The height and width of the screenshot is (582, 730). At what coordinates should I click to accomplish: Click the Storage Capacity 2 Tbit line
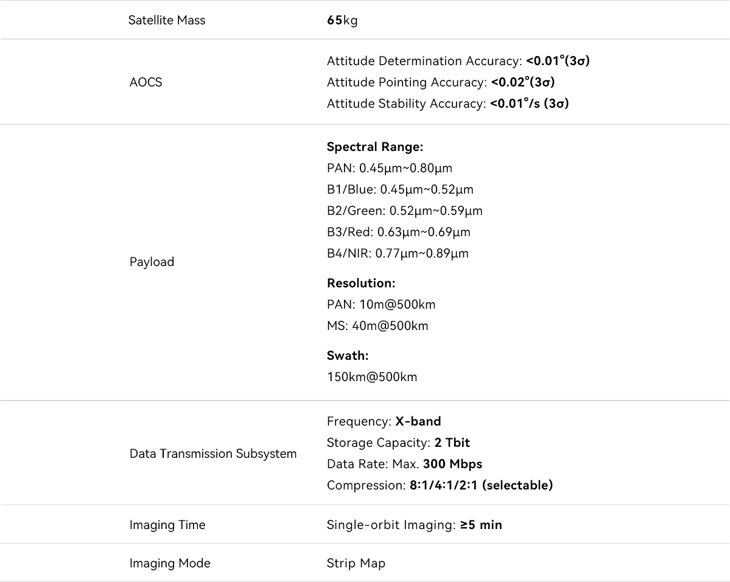click(398, 443)
